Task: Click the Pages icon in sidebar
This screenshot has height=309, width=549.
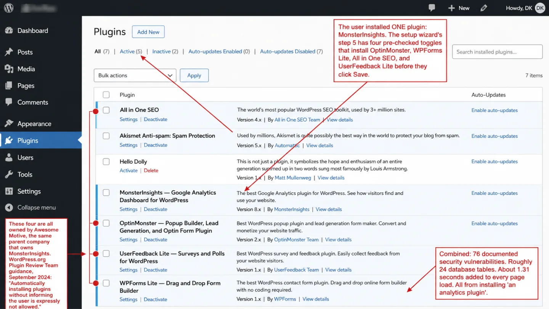Action: (9, 86)
